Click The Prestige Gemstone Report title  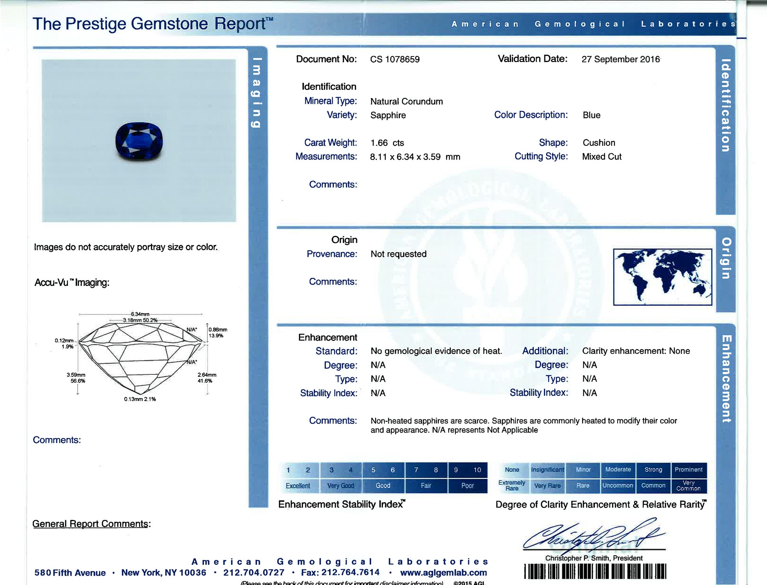click(152, 24)
